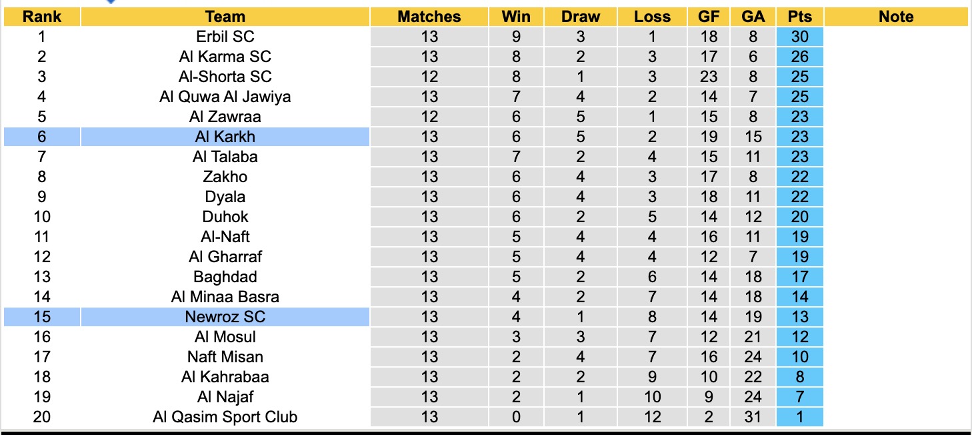Select the Zakho team name
Screen dimensions: 972x435
(225, 177)
